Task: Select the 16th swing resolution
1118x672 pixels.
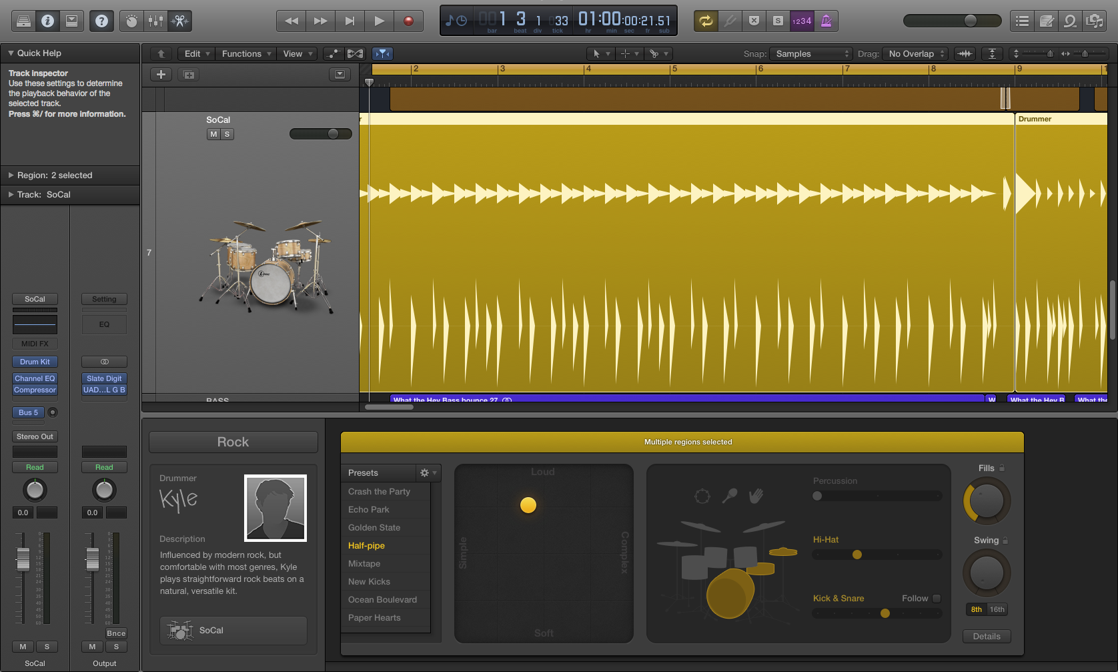Action: click(997, 609)
